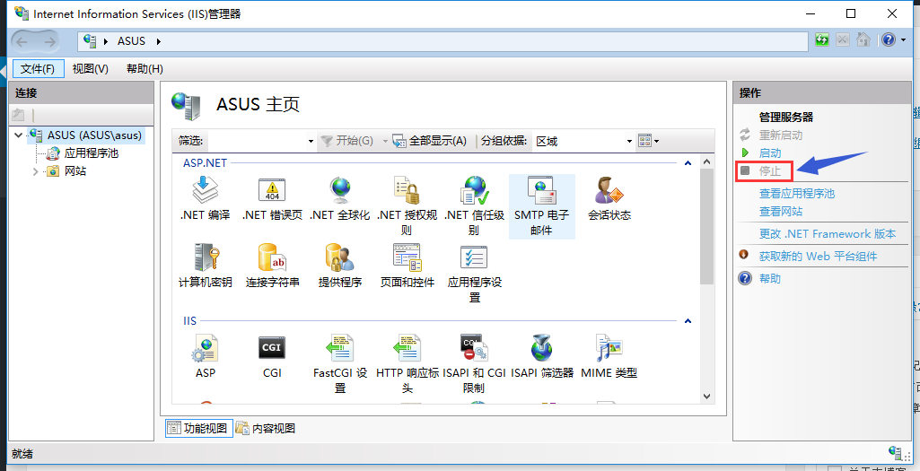The image size is (920, 471).
Task: Collapse the ASP.NET group section
Action: pyautogui.click(x=688, y=163)
